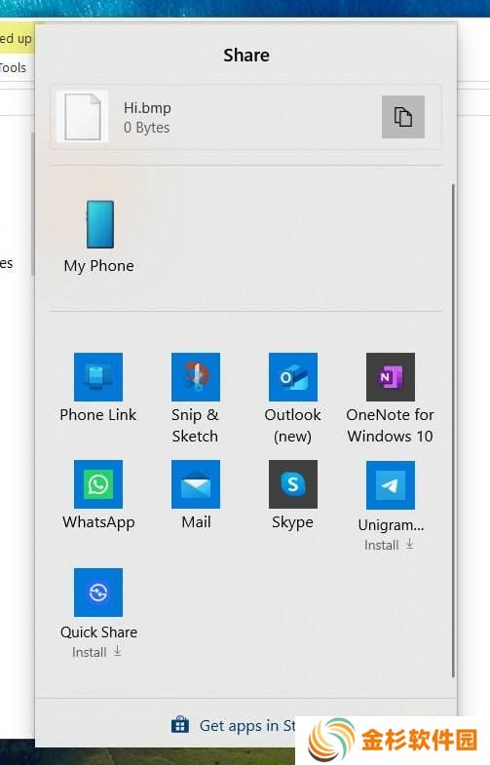490x765 pixels.
Task: Choose the Quick Share app icon
Action: [x=98, y=593]
